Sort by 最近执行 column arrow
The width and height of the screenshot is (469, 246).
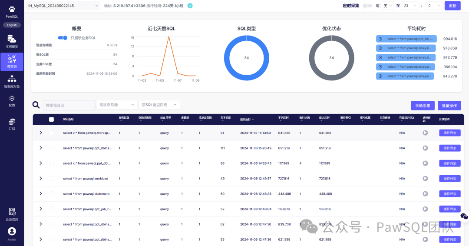coord(253,120)
